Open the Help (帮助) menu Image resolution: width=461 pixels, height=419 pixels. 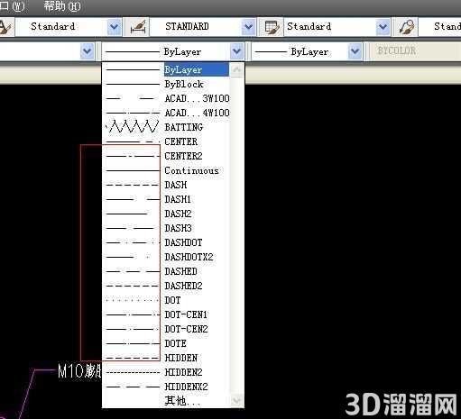[62, 6]
